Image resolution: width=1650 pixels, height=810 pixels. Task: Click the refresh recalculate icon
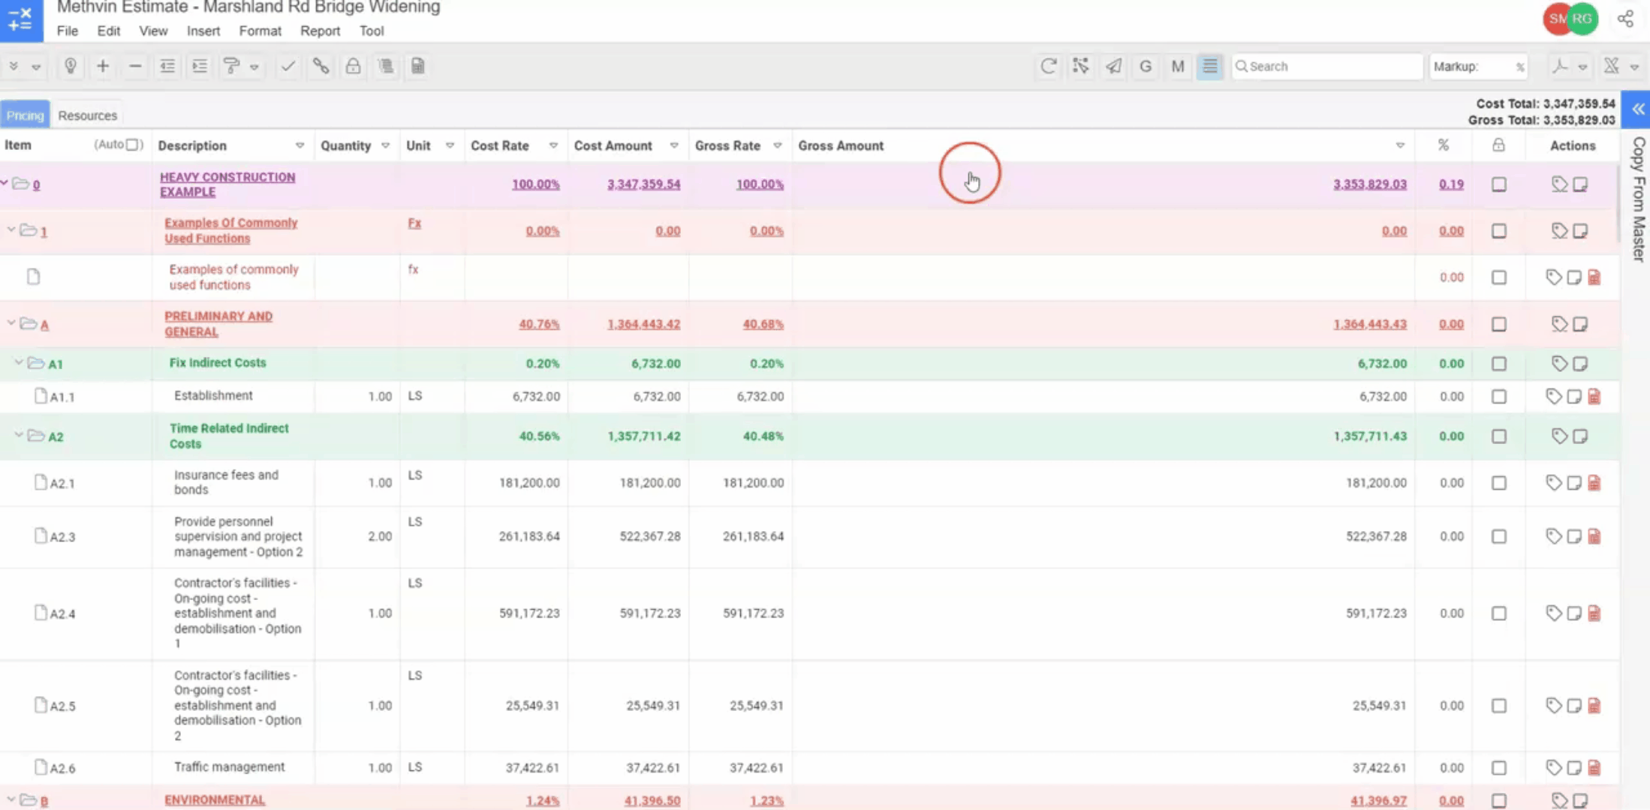click(1048, 66)
